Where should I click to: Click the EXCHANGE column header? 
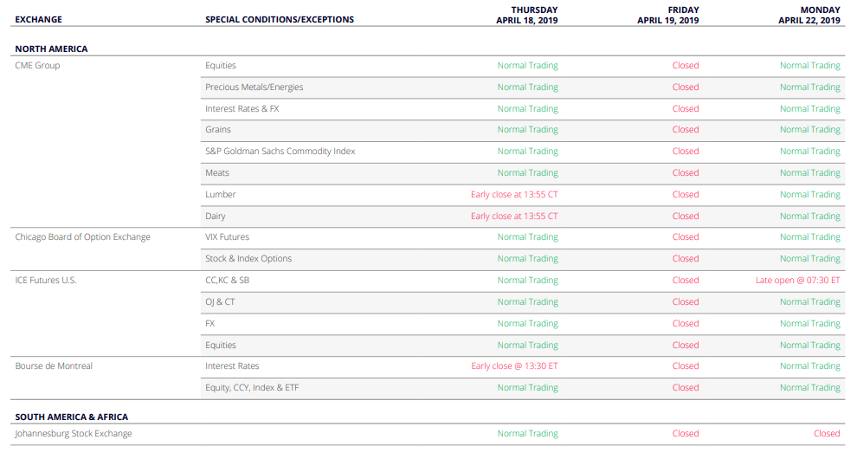(x=38, y=20)
